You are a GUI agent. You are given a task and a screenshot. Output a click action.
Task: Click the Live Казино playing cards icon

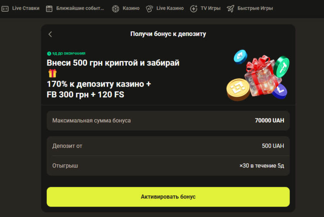coord(149,9)
